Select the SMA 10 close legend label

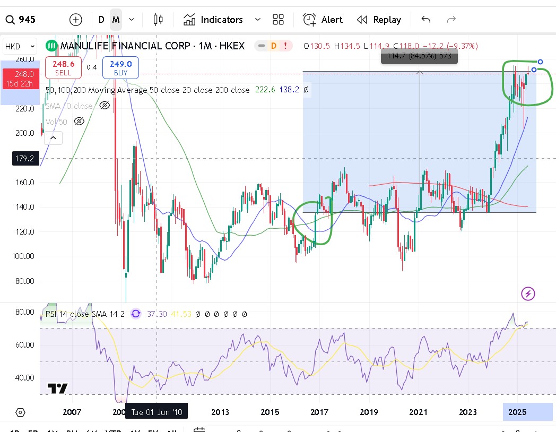(69, 106)
